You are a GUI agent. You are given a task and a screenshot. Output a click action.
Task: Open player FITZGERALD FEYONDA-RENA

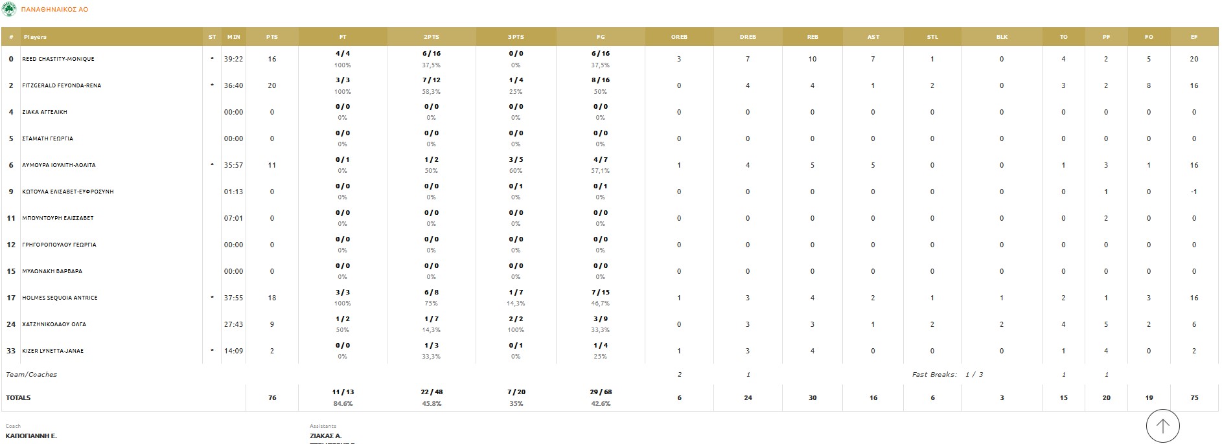click(62, 85)
